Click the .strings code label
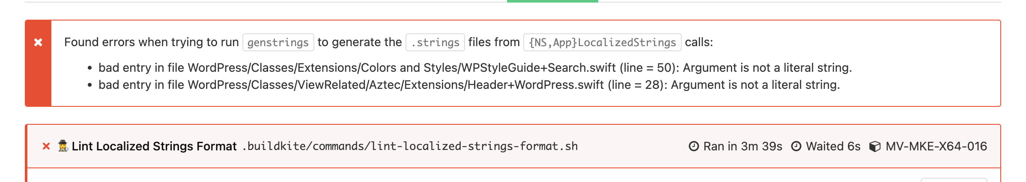Viewport: 1026px width, 182px height. (435, 42)
